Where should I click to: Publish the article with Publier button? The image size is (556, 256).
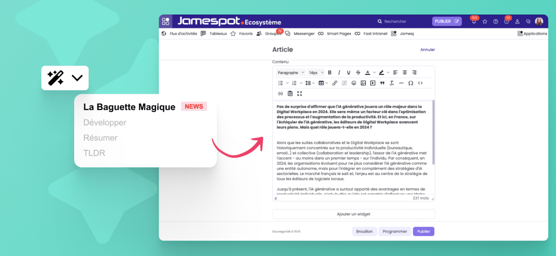(x=423, y=232)
